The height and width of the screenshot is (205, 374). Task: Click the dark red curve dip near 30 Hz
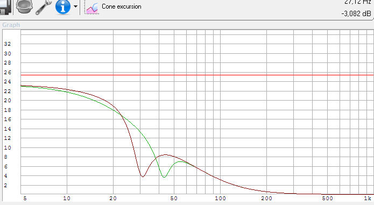click(143, 176)
